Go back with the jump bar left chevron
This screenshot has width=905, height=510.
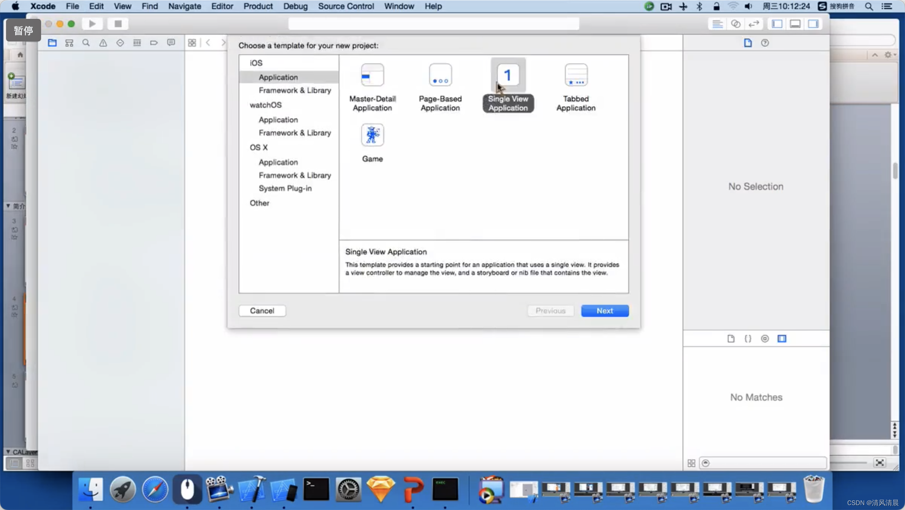tap(208, 43)
